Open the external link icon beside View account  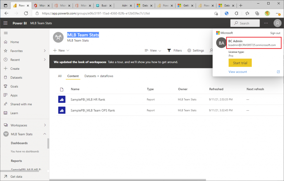(x=278, y=72)
